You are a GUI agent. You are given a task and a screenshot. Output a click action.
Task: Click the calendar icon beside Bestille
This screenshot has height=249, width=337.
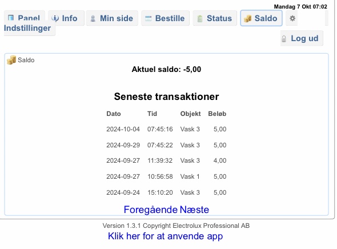[x=149, y=18]
